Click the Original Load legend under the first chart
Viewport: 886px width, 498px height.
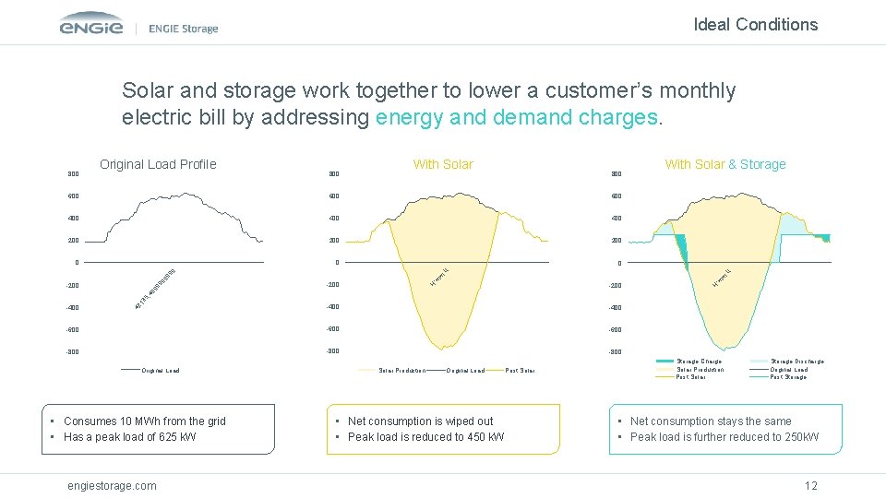pos(161,371)
